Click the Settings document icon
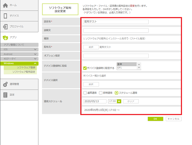Image resolution: width=192 pixels, height=145 pixels. coord(5,95)
